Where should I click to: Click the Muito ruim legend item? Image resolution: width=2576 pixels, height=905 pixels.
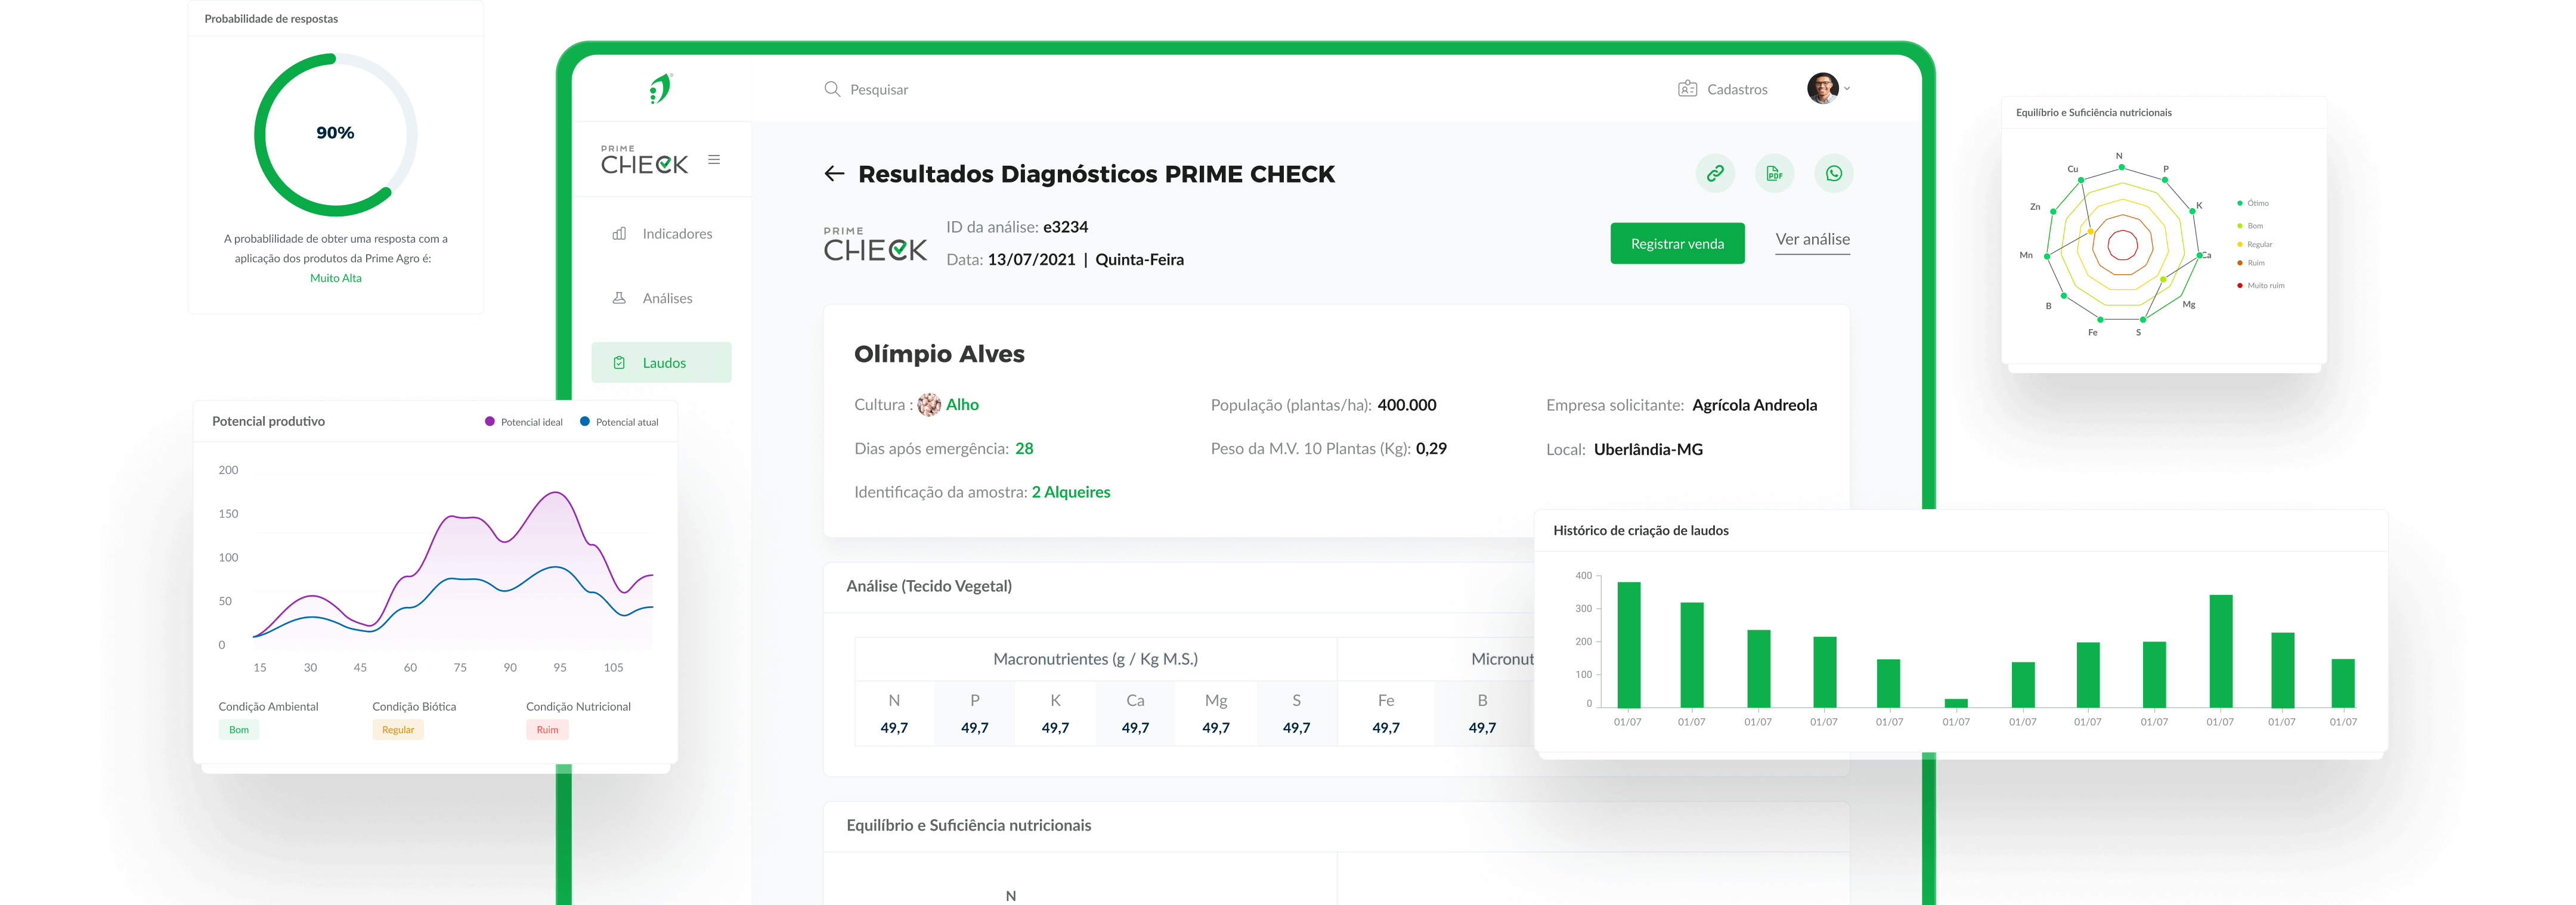(2260, 286)
